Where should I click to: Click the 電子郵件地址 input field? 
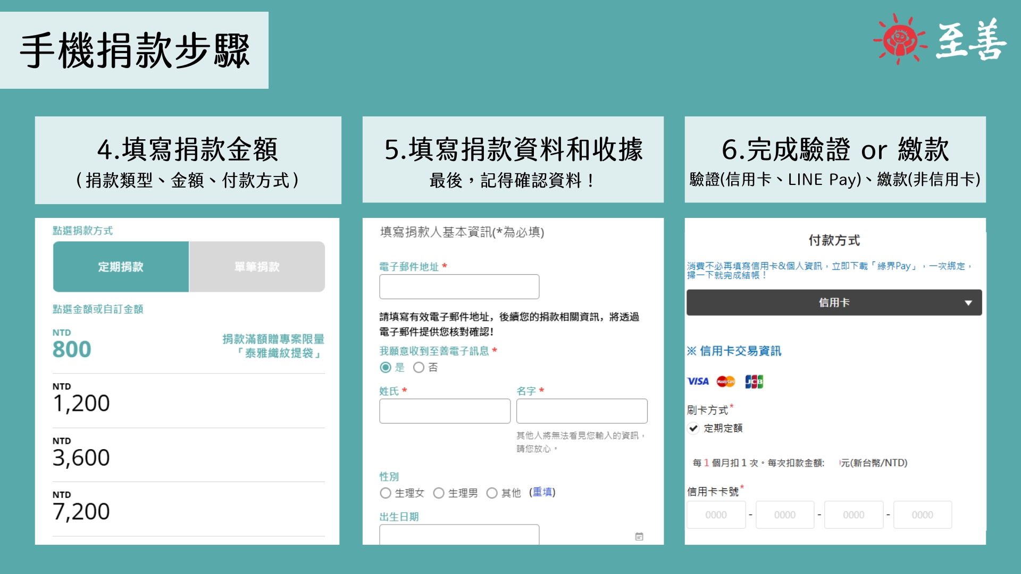pos(459,287)
